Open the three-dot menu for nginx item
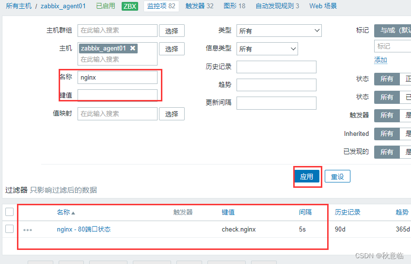This screenshot has height=264, width=411. point(28,230)
